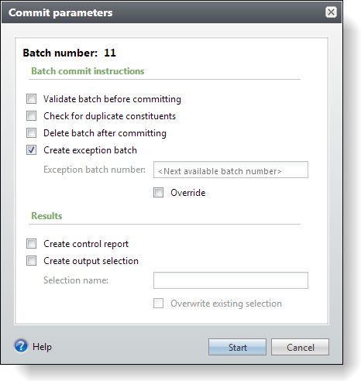Close the Commit parameters dialog
This screenshot has height=381, width=361.
click(331, 12)
